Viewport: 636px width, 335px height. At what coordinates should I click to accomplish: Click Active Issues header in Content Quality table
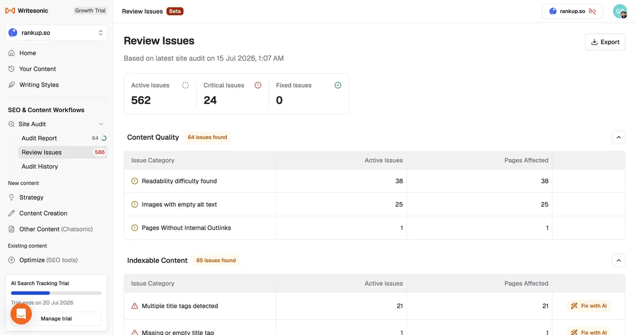tap(384, 160)
